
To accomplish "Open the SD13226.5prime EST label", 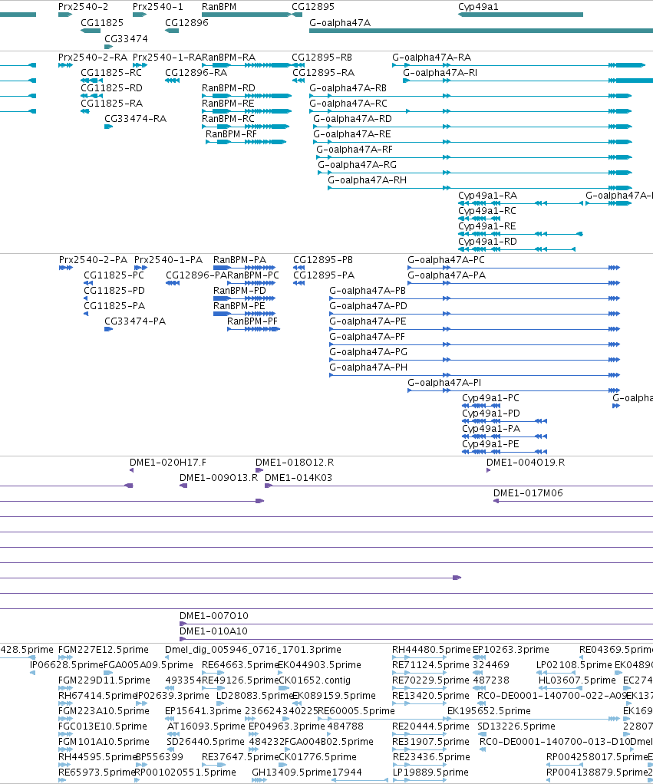I will click(x=516, y=726).
